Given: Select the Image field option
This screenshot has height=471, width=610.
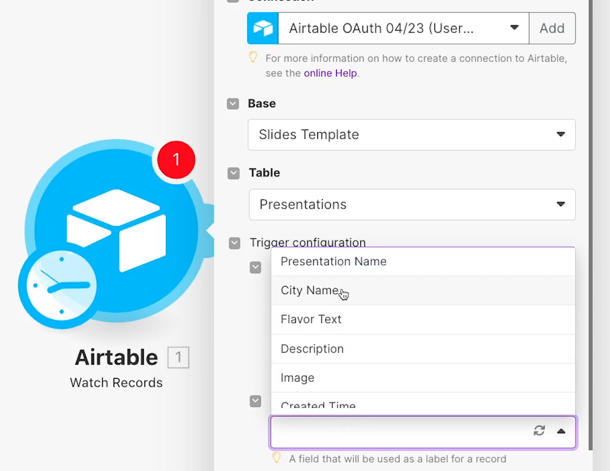Looking at the screenshot, I should click(x=423, y=377).
